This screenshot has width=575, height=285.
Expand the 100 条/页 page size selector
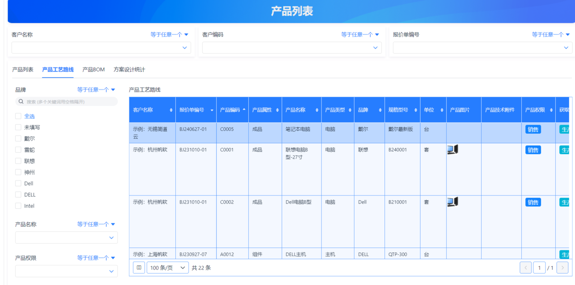[x=168, y=268]
